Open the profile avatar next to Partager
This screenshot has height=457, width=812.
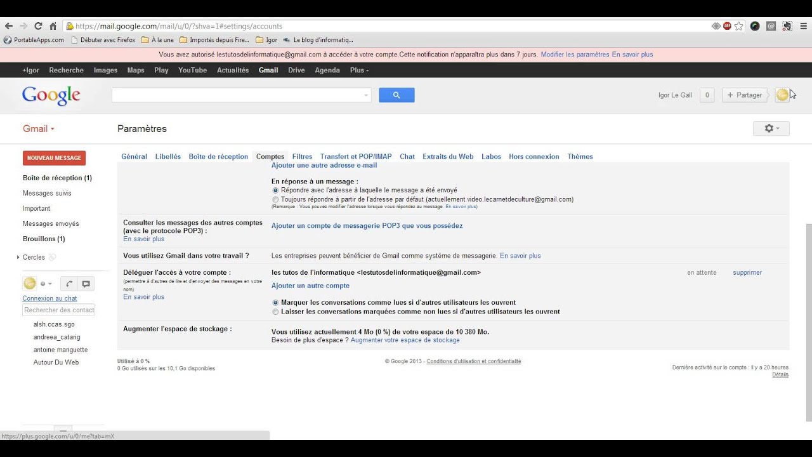[x=783, y=95]
